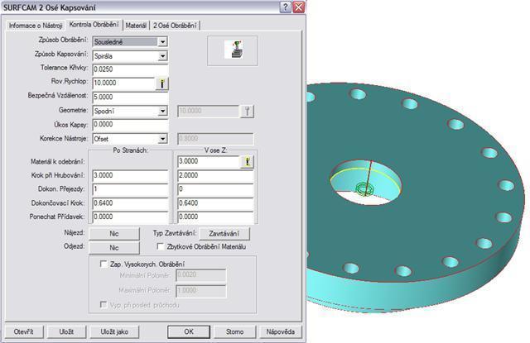Click the Uložit button
530x343 pixels.
pos(66,332)
